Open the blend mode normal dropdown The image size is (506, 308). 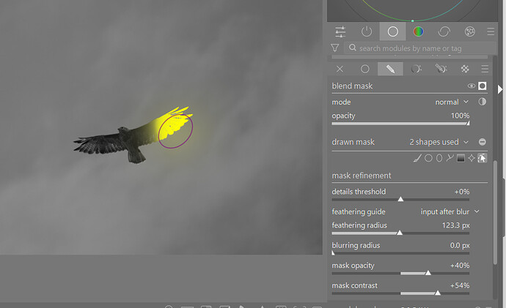pyautogui.click(x=452, y=102)
